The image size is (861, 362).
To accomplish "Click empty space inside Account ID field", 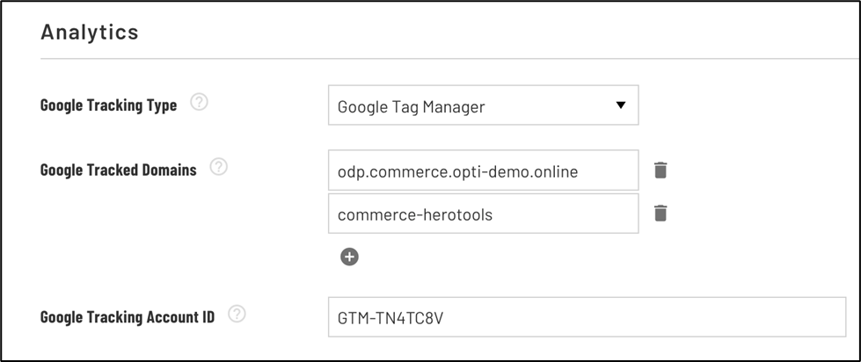I will tap(643, 317).
